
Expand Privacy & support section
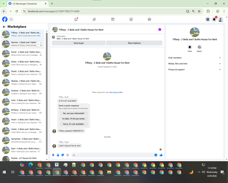[194, 70]
